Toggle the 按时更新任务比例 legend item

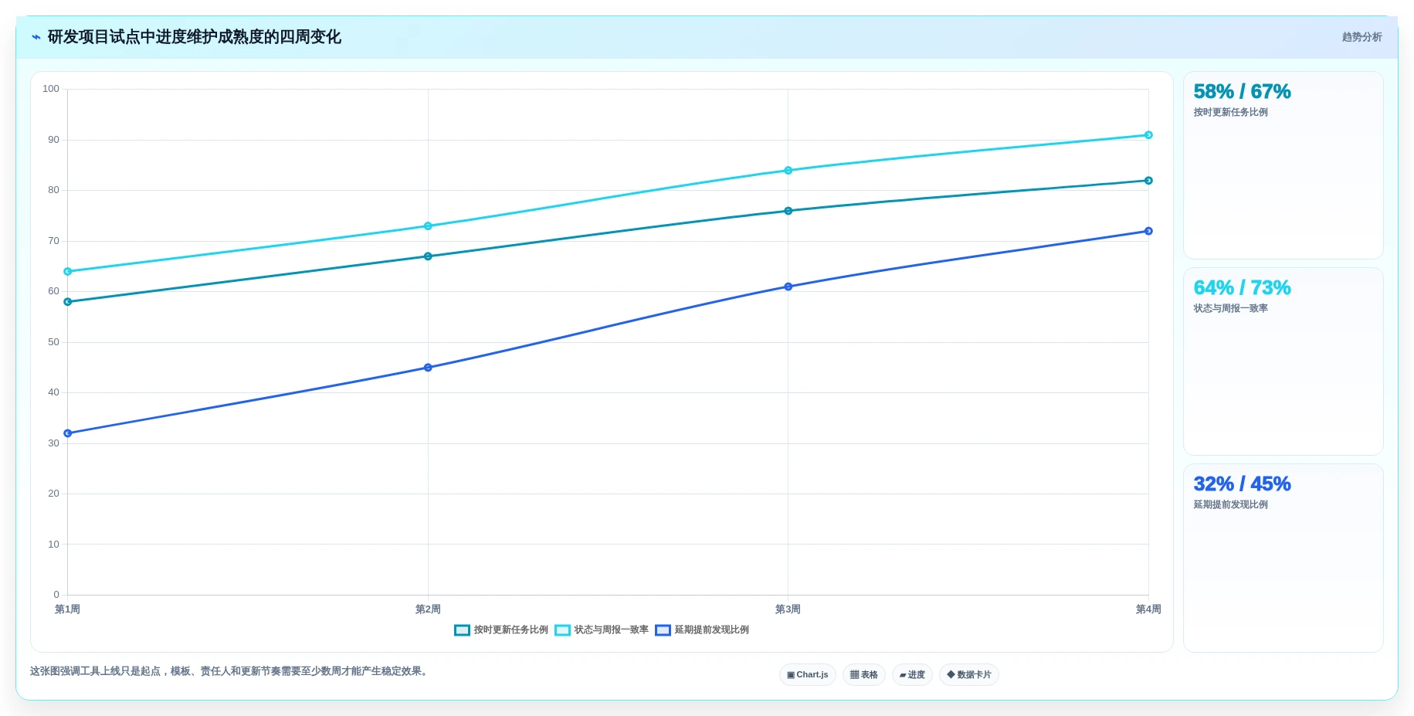(x=501, y=630)
